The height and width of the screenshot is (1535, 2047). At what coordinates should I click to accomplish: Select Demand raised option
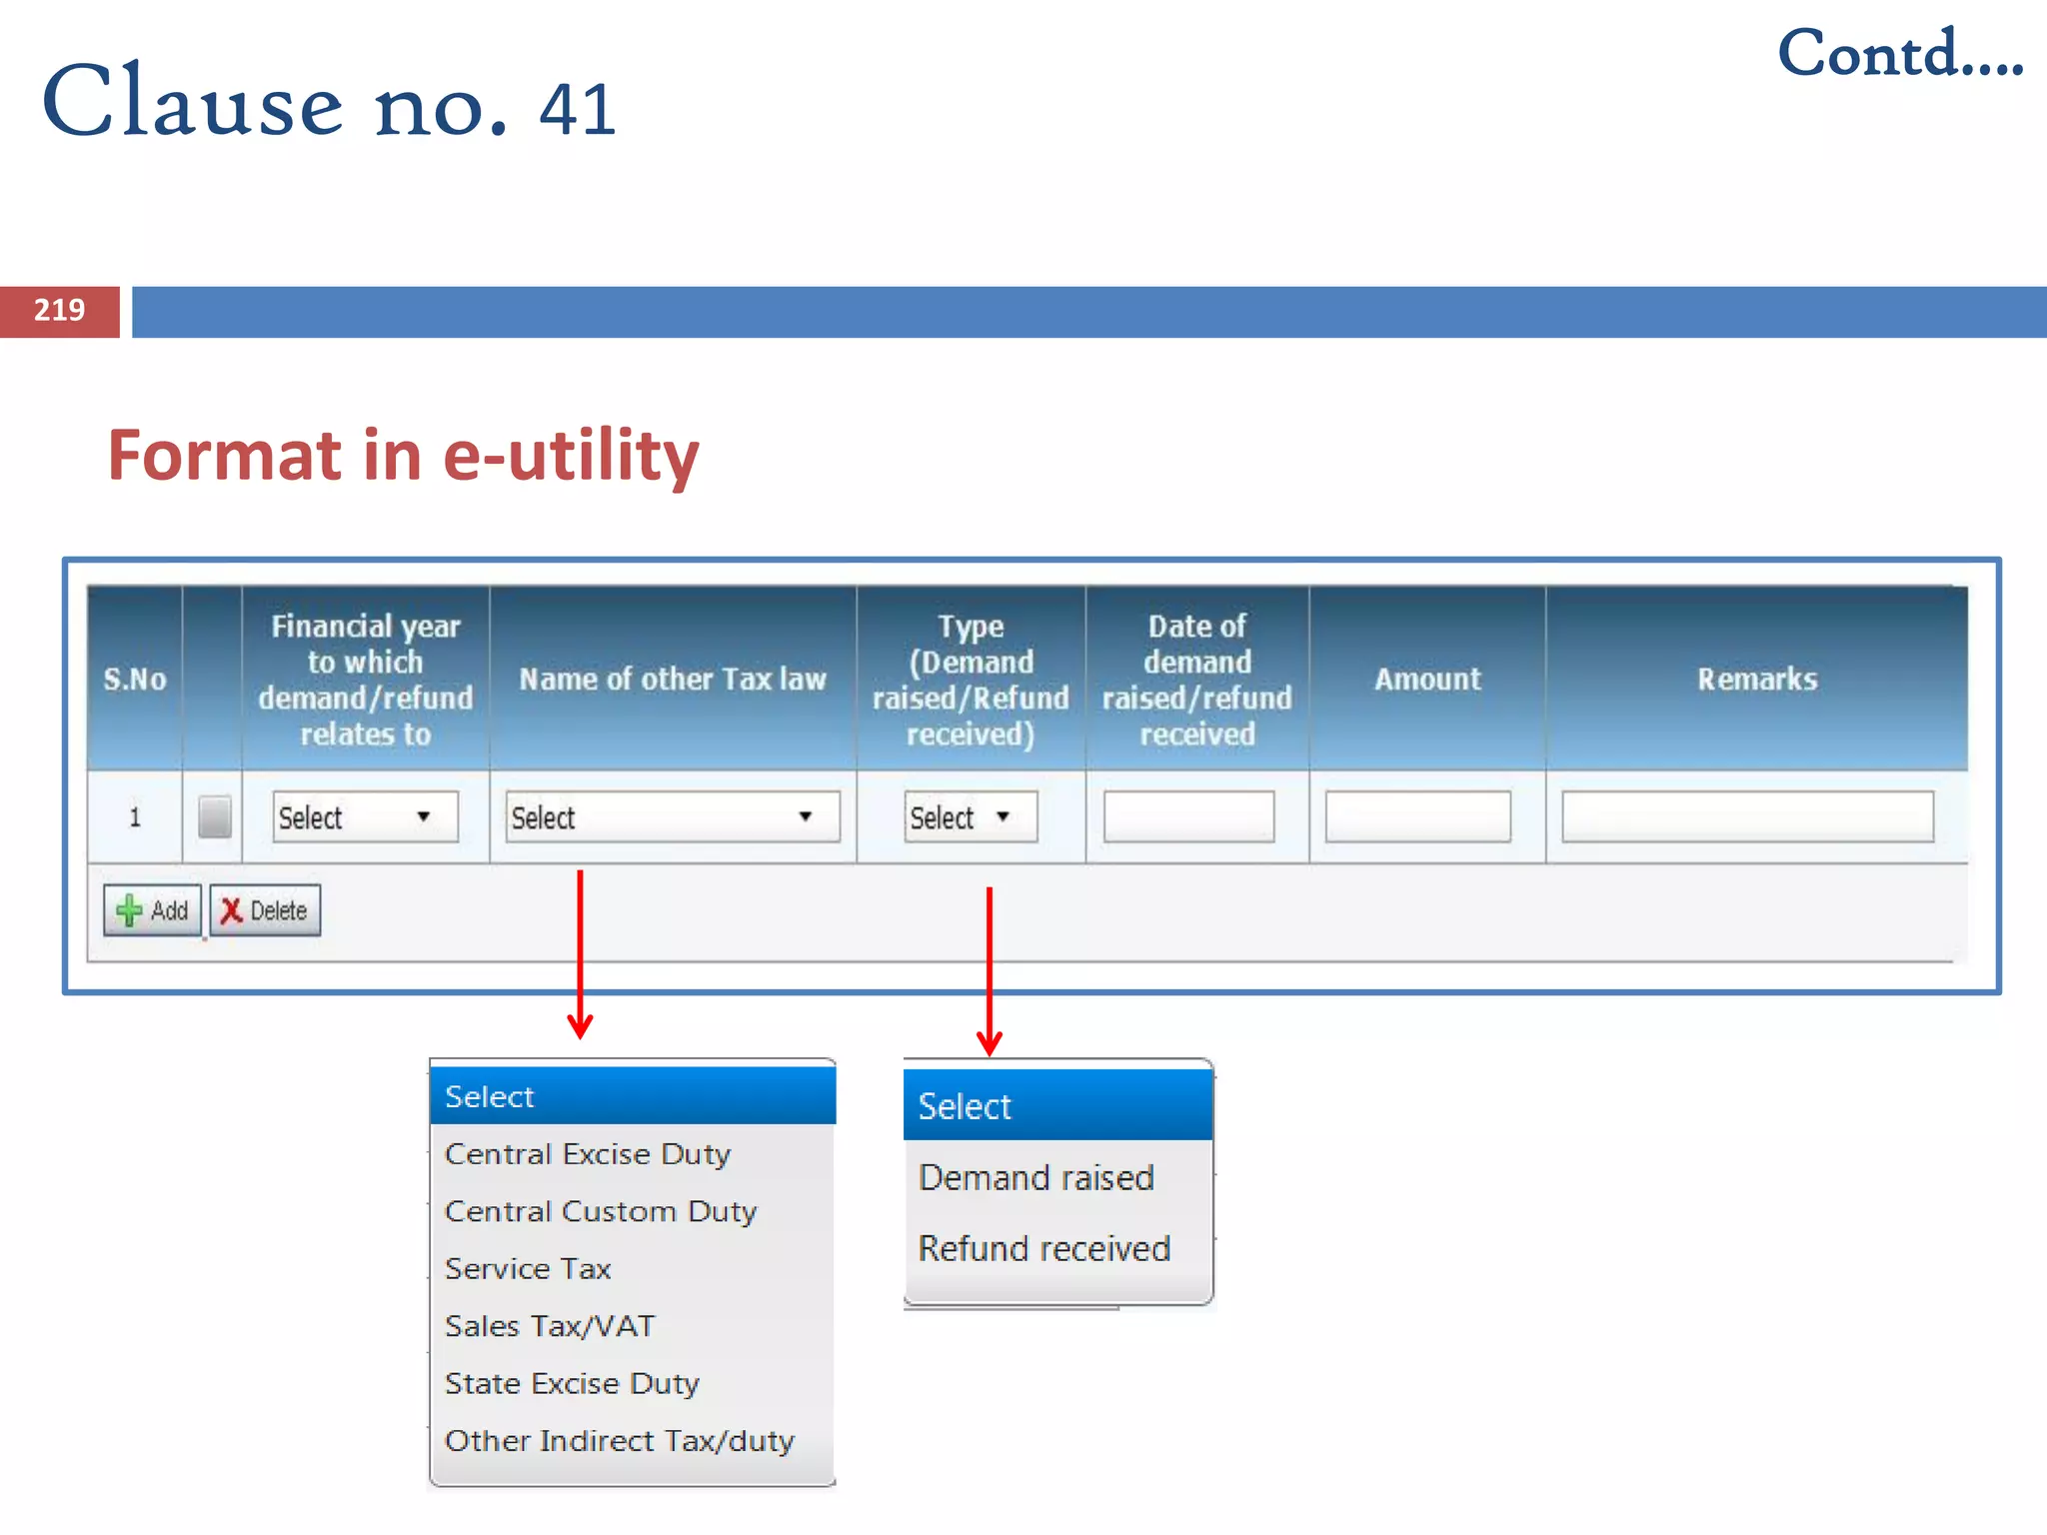point(1057,1177)
